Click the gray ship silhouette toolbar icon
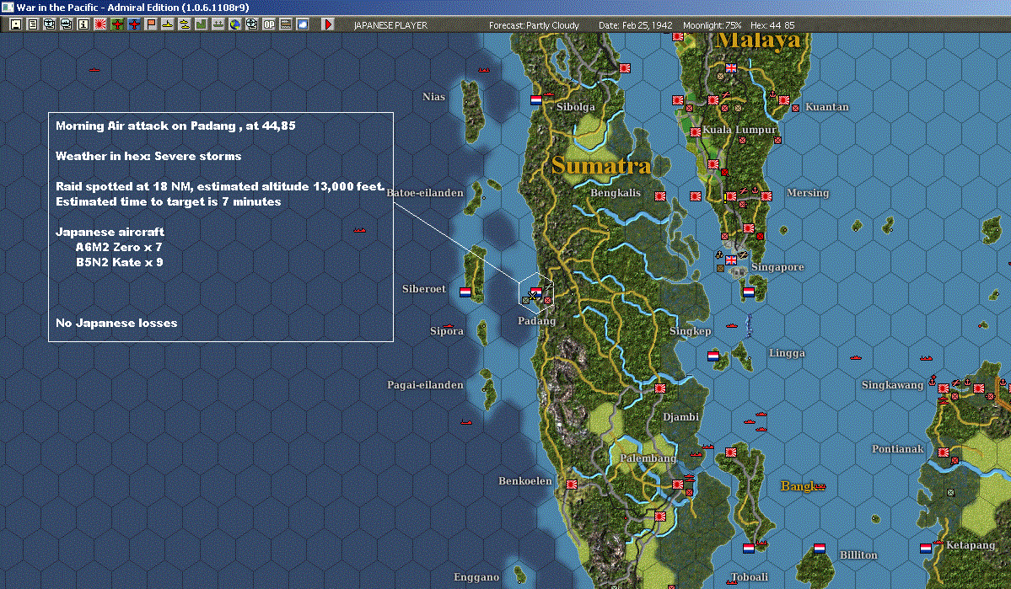1011x589 pixels. (x=218, y=24)
